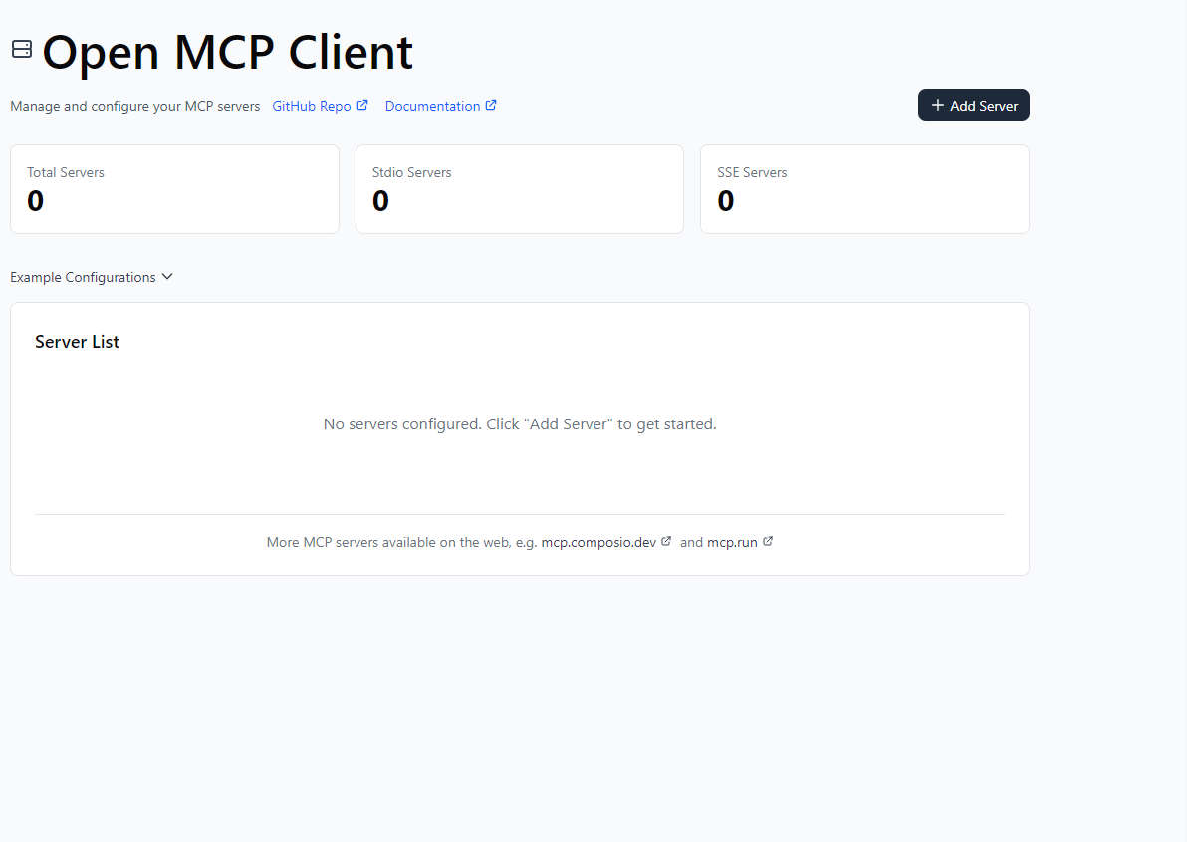The image size is (1187, 842).
Task: Click the external-link icon after GitHub Repo
Action: (x=362, y=106)
